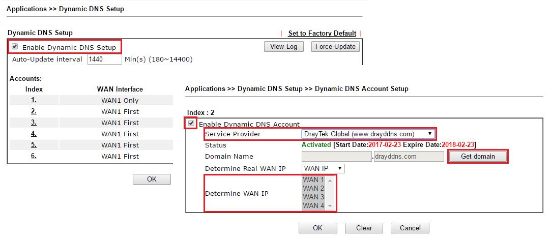The image size is (551, 239).
Task: Uncheck Enable Dynamic DNS Account checkbox
Action: [x=191, y=123]
